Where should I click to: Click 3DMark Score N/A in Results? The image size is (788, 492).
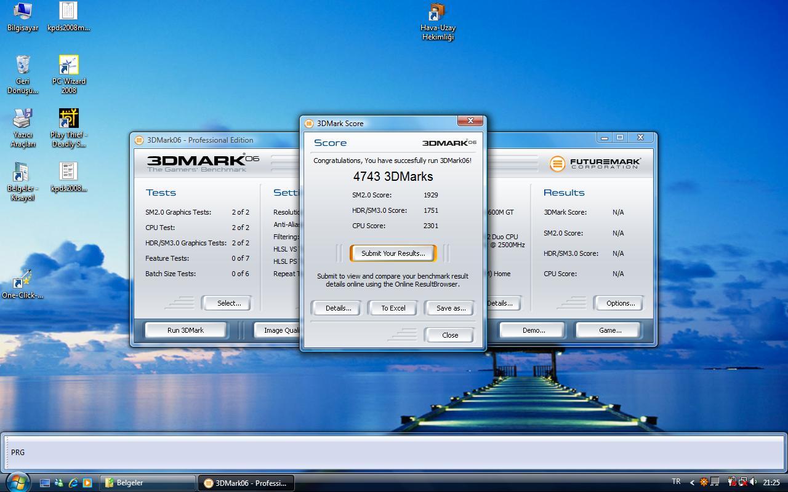point(584,212)
